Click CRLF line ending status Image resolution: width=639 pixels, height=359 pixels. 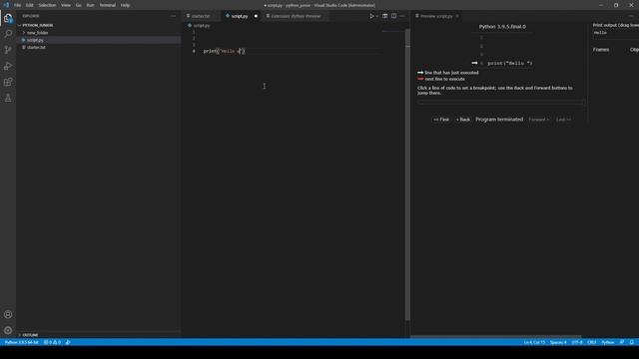(x=592, y=342)
